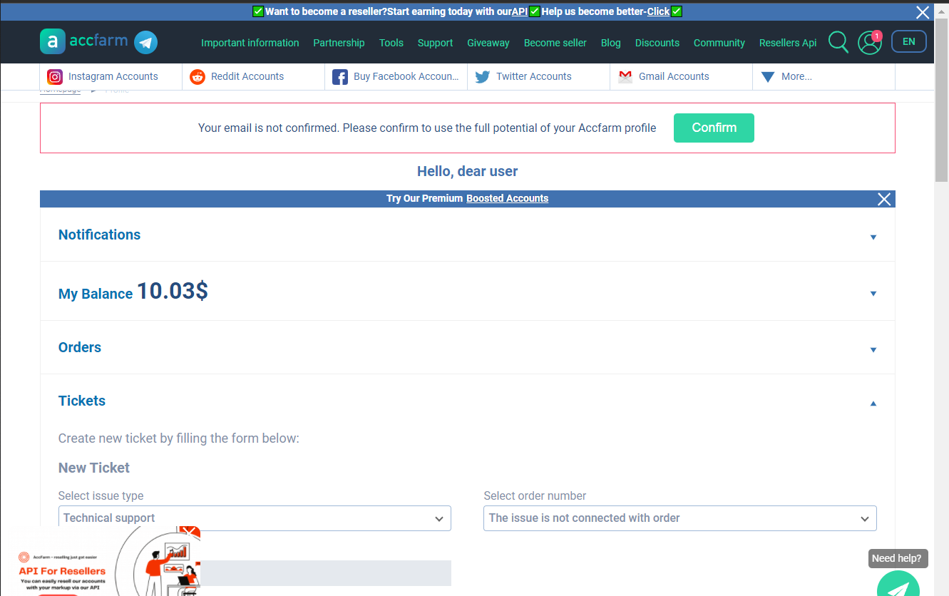Viewport: 949px width, 596px height.
Task: Click the Accfarm logo icon
Action: pyautogui.click(x=52, y=42)
